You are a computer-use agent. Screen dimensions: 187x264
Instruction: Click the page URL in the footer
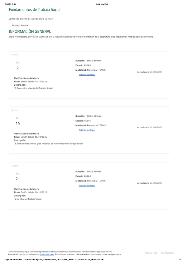point(59,259)
